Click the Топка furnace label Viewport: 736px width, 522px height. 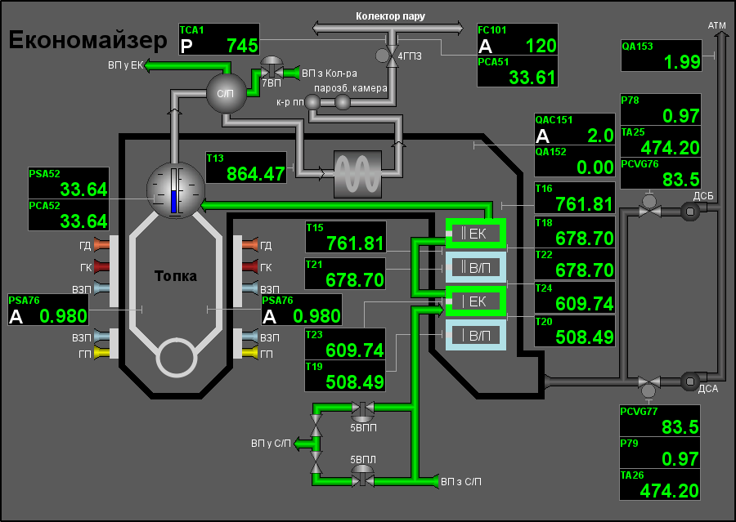point(176,276)
